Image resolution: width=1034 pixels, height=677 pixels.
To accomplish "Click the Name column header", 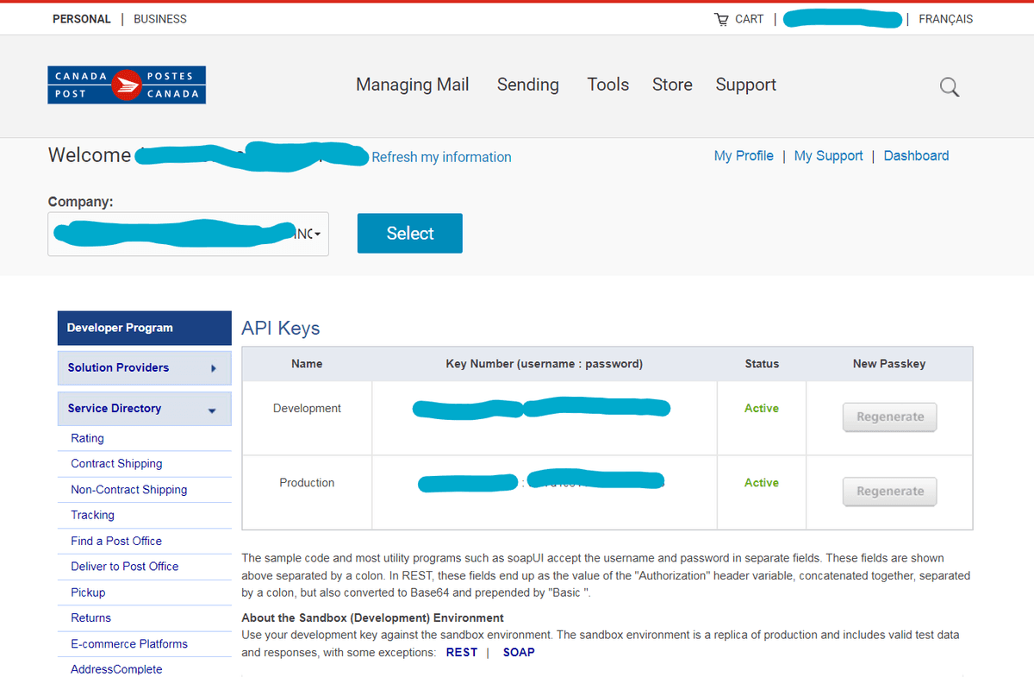I will click(x=307, y=364).
